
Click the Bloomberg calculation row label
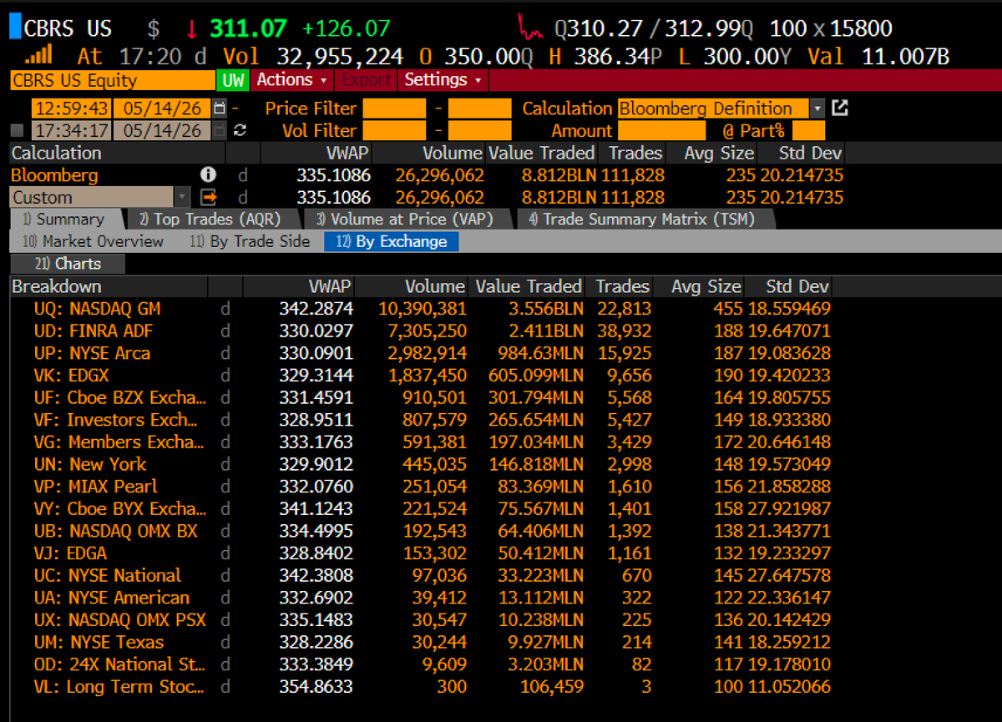pos(54,175)
